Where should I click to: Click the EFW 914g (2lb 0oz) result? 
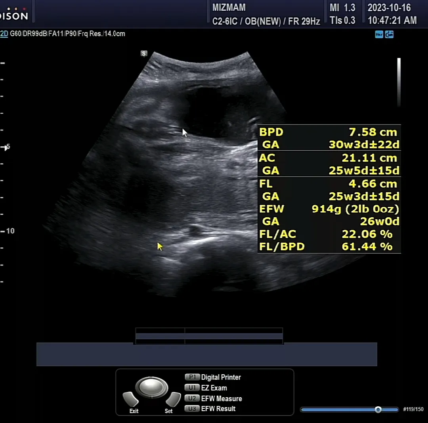(329, 209)
